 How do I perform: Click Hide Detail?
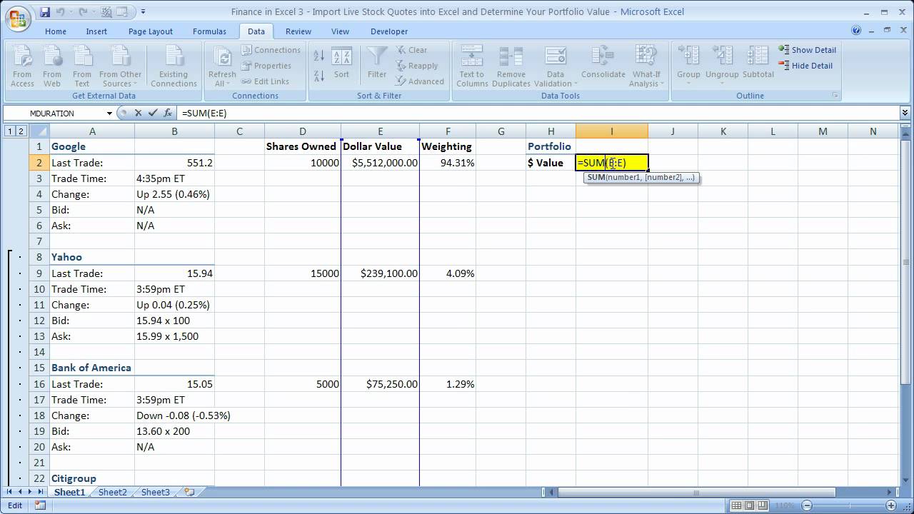tap(805, 66)
